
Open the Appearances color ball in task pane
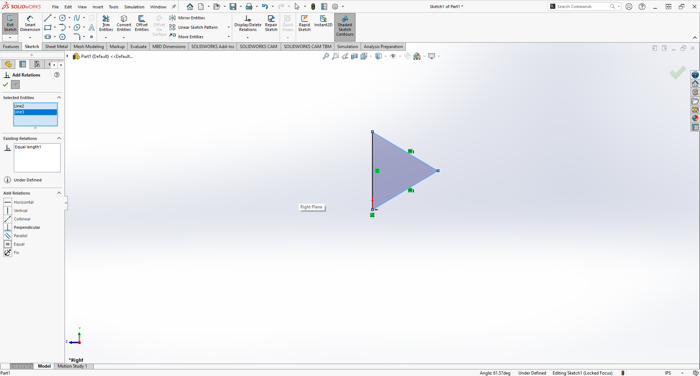pos(695,118)
